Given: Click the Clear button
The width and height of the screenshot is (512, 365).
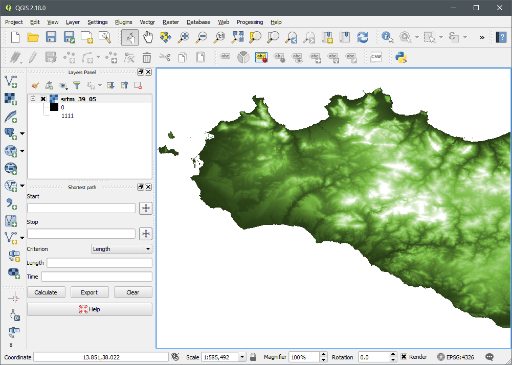Looking at the screenshot, I should pos(133,292).
